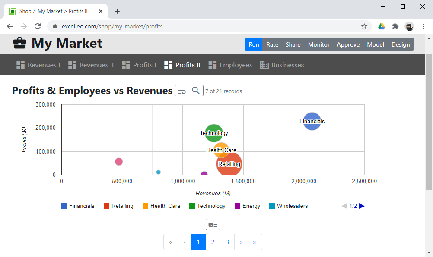Screen dimensions: 433x257
Task: Click the Retailing bubble in chart
Action: click(x=229, y=163)
